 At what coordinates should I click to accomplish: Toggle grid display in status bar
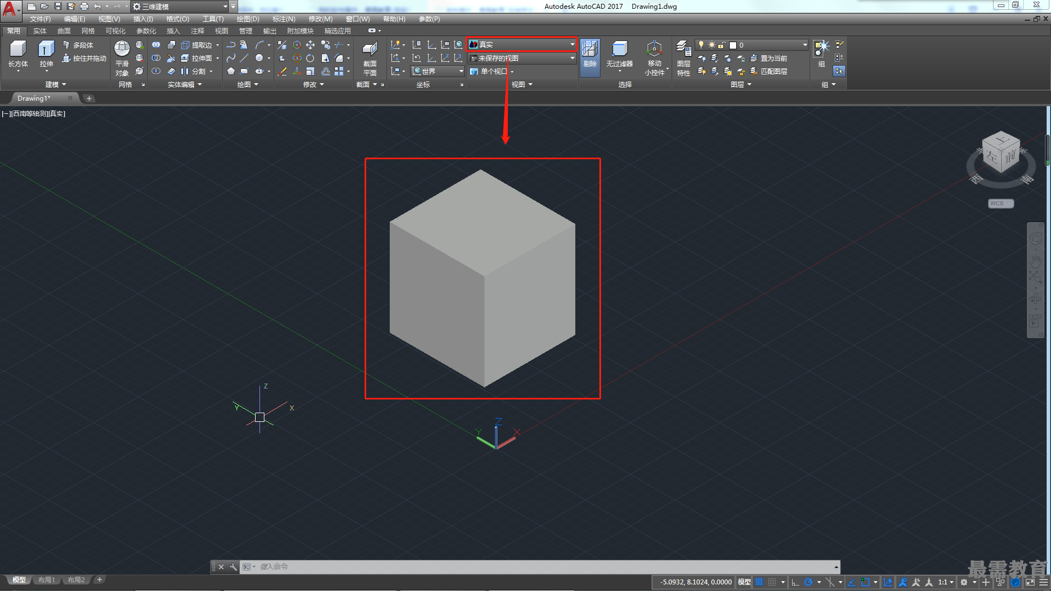759,582
